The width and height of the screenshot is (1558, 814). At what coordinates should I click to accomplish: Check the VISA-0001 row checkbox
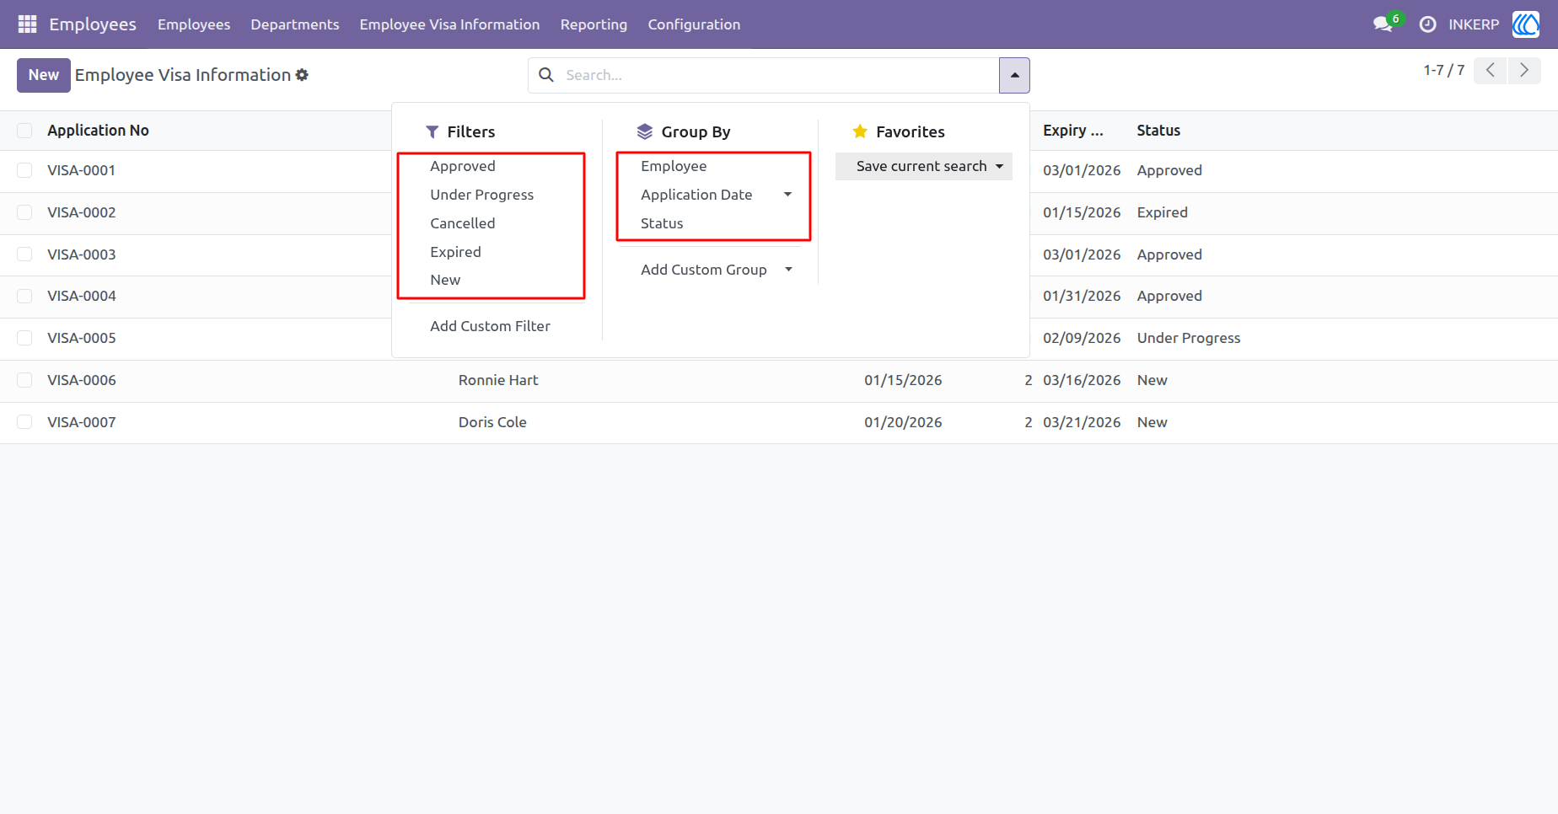(24, 170)
